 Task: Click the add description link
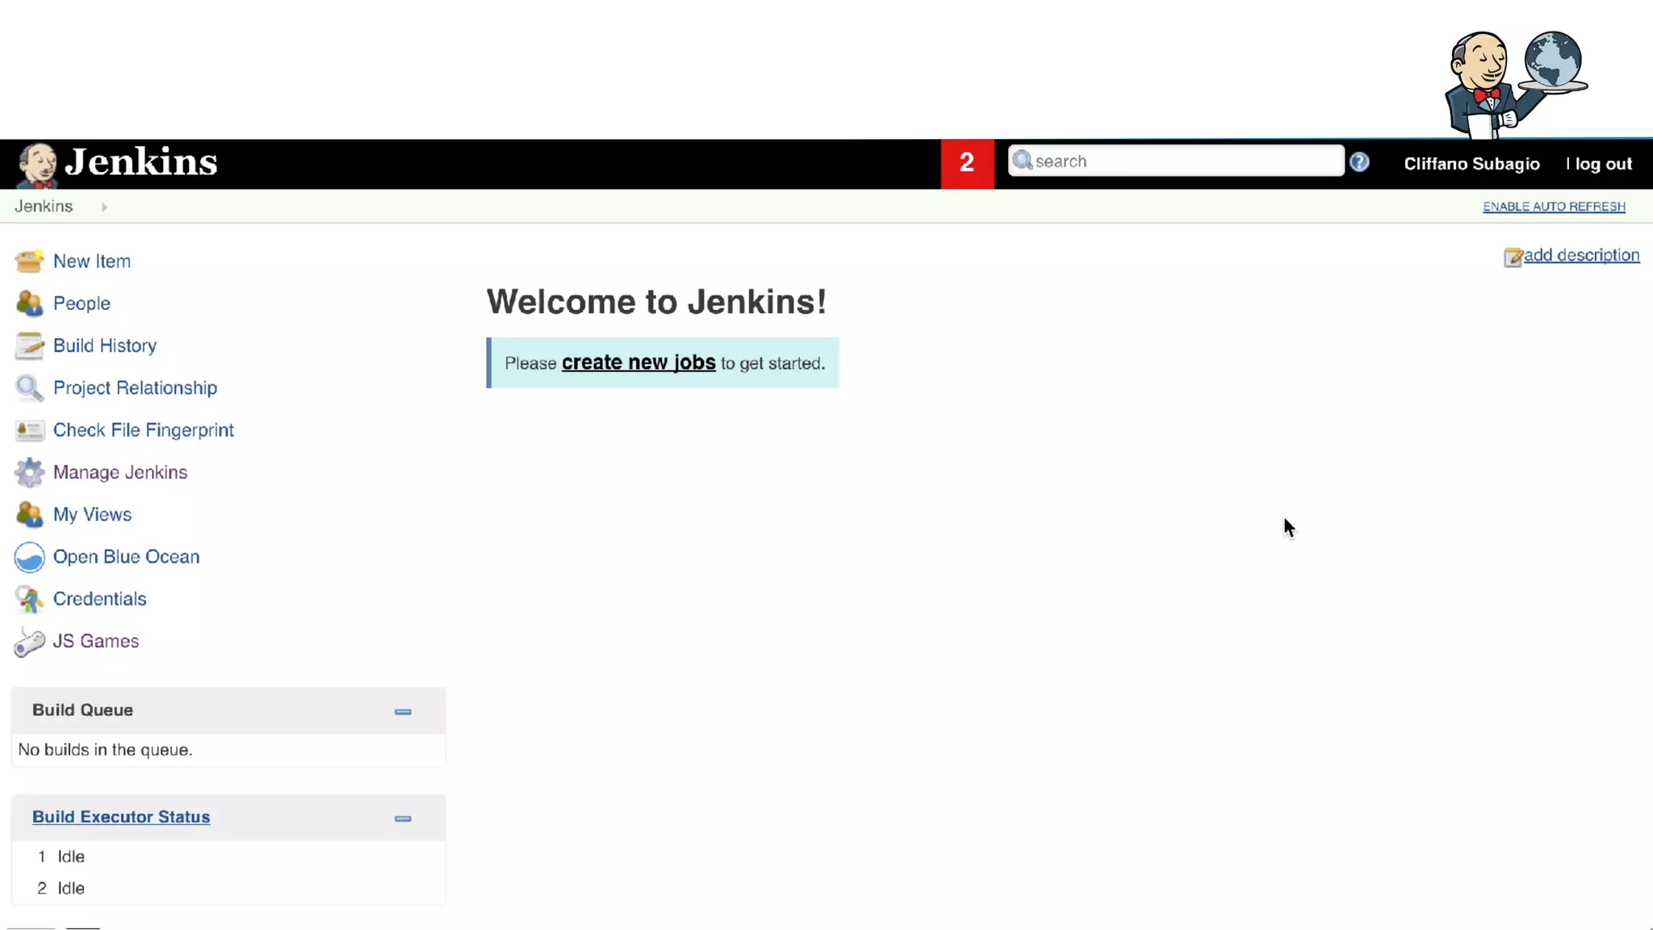pyautogui.click(x=1580, y=255)
